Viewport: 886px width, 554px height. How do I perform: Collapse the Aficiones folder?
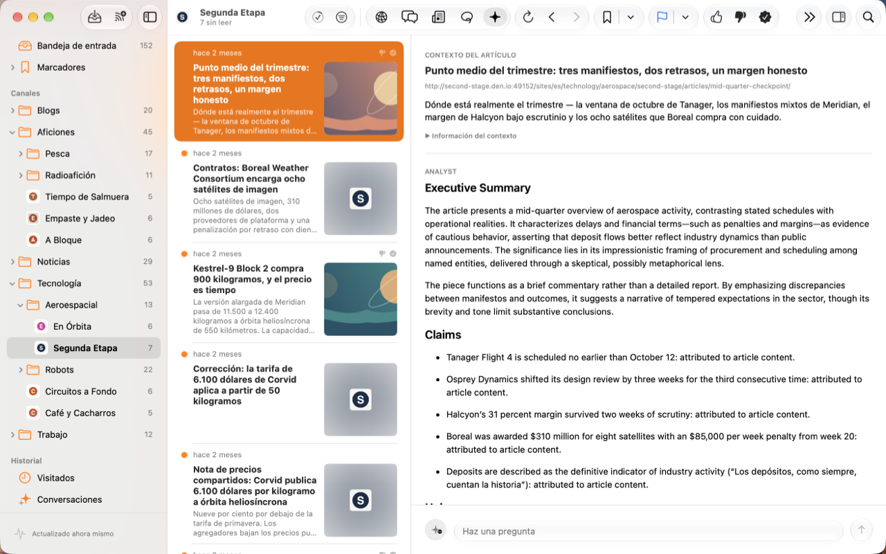coord(12,132)
